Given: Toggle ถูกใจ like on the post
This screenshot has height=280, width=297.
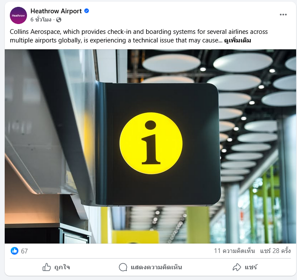Looking at the screenshot, I should click(x=56, y=267).
